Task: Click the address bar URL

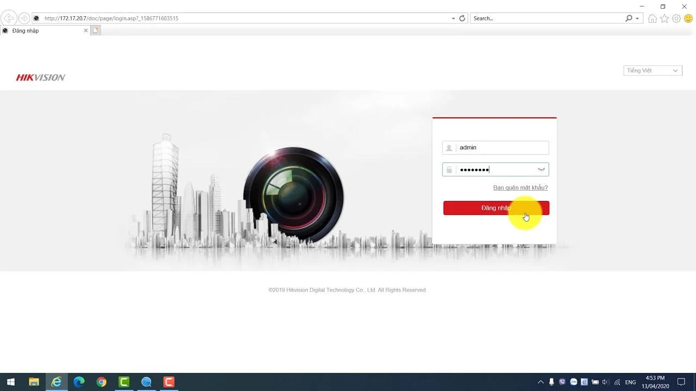Action: [x=111, y=18]
